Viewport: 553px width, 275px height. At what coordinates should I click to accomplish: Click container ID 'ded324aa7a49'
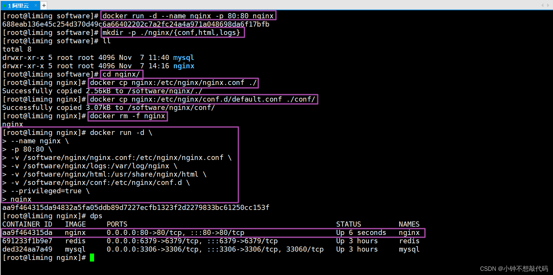coord(27,249)
